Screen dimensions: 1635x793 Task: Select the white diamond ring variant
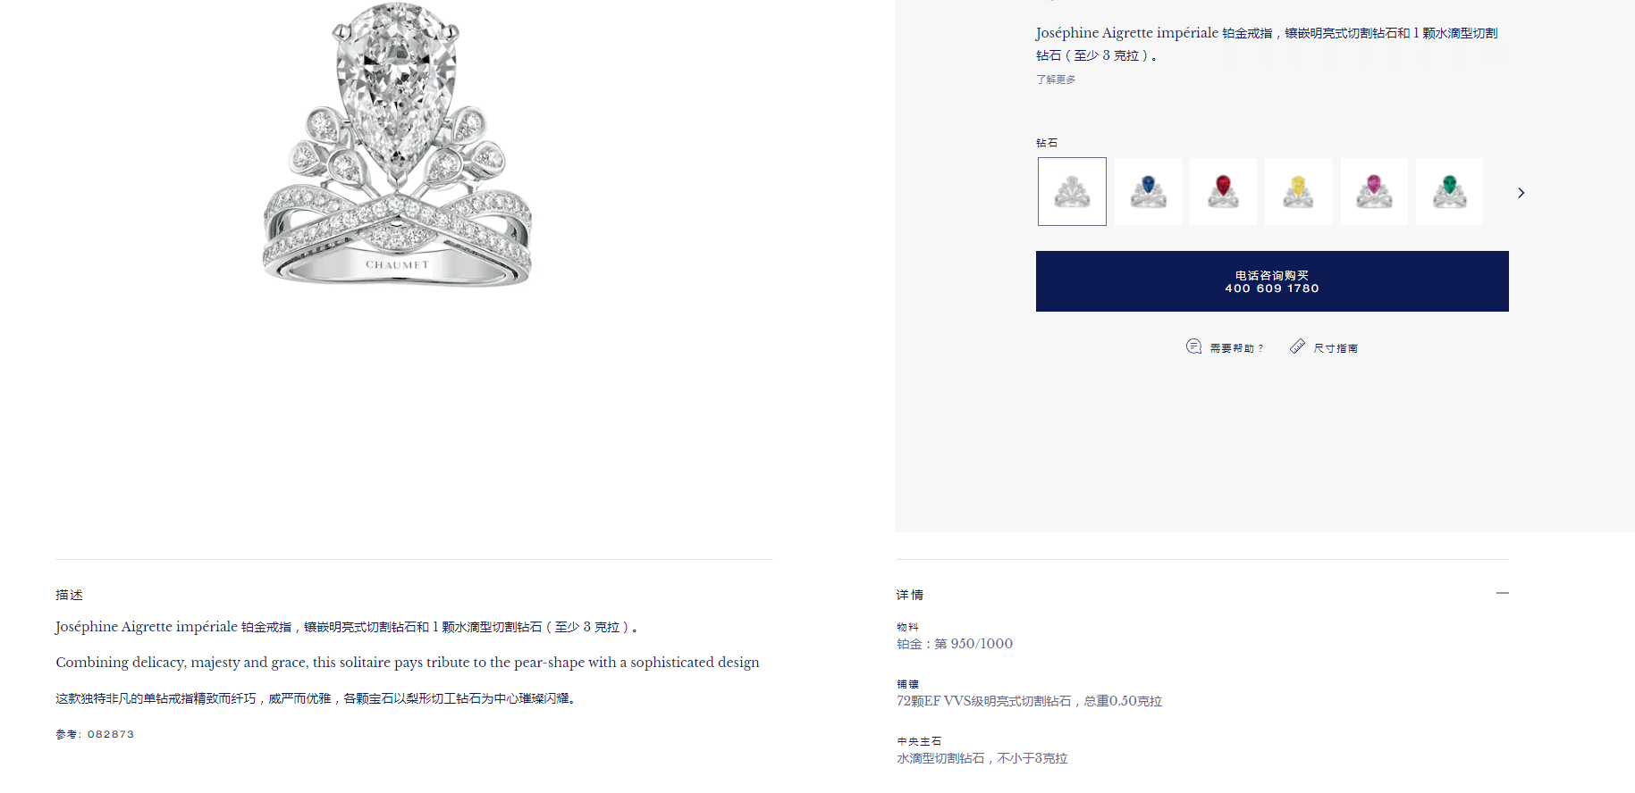click(1072, 192)
